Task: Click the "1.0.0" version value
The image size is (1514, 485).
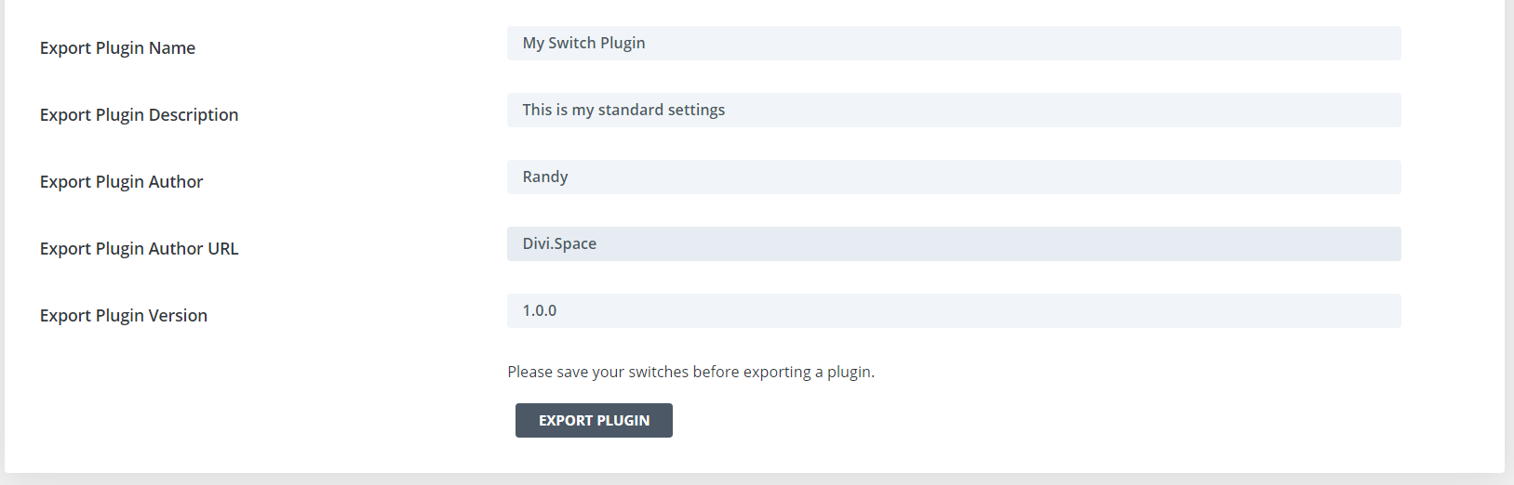Action: coord(540,310)
